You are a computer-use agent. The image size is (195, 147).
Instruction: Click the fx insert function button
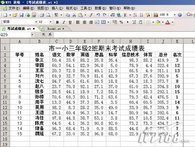click(50, 35)
